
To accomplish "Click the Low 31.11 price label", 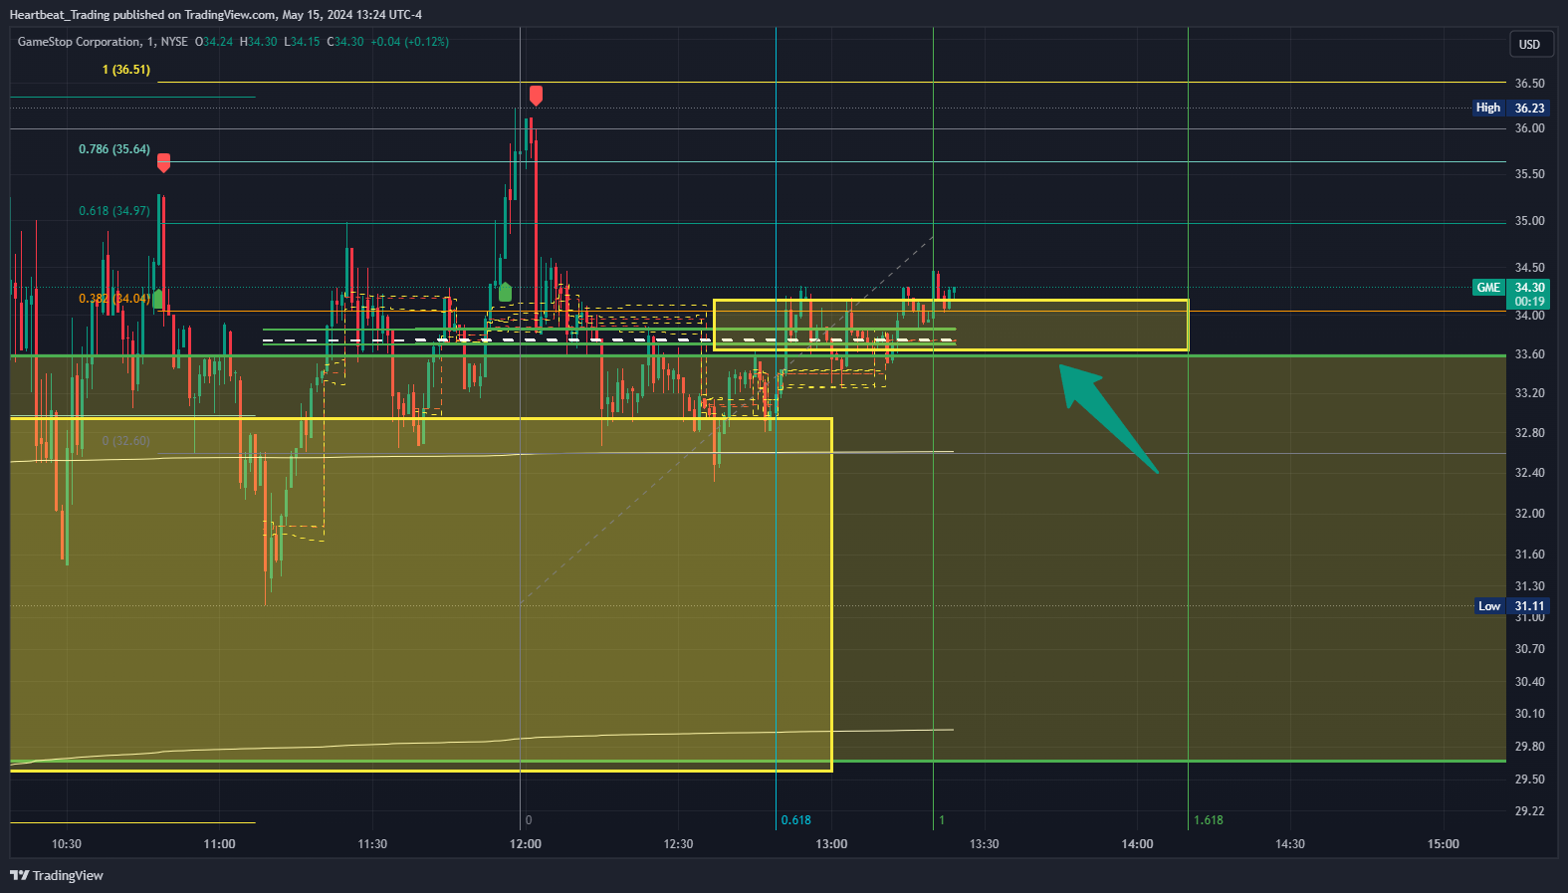I will [x=1511, y=606].
